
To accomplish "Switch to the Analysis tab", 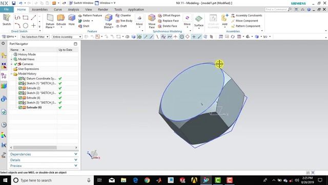I will pos(73,9).
